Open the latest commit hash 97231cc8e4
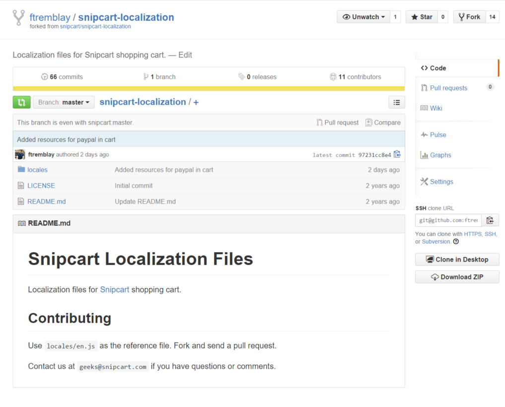 click(374, 155)
